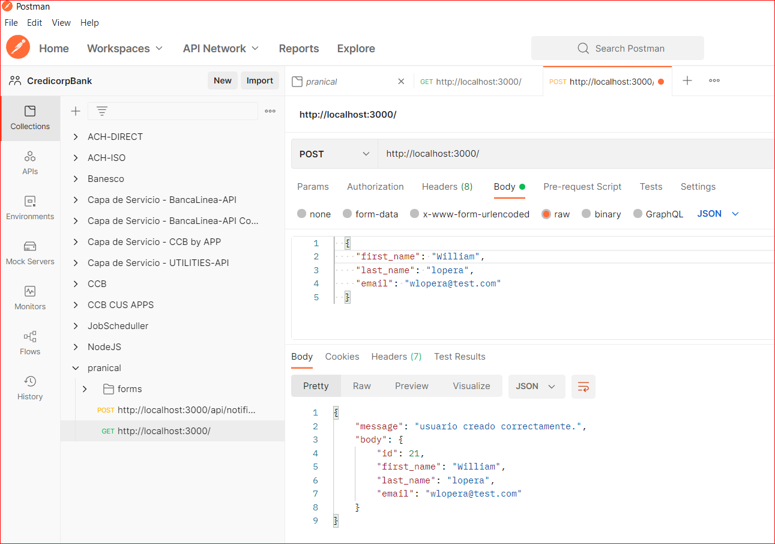
Task: Switch to the Test Results tab
Action: (460, 357)
